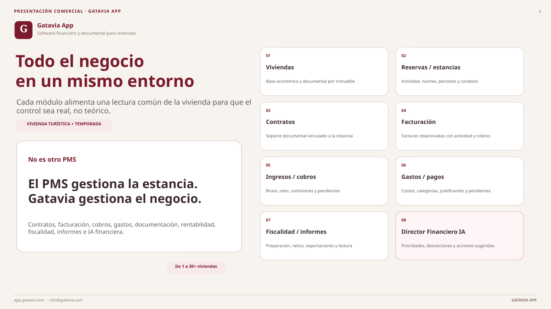This screenshot has height=309, width=551.
Task: Open the 'Fiscalidad / informes' card title
Action: coord(296,232)
